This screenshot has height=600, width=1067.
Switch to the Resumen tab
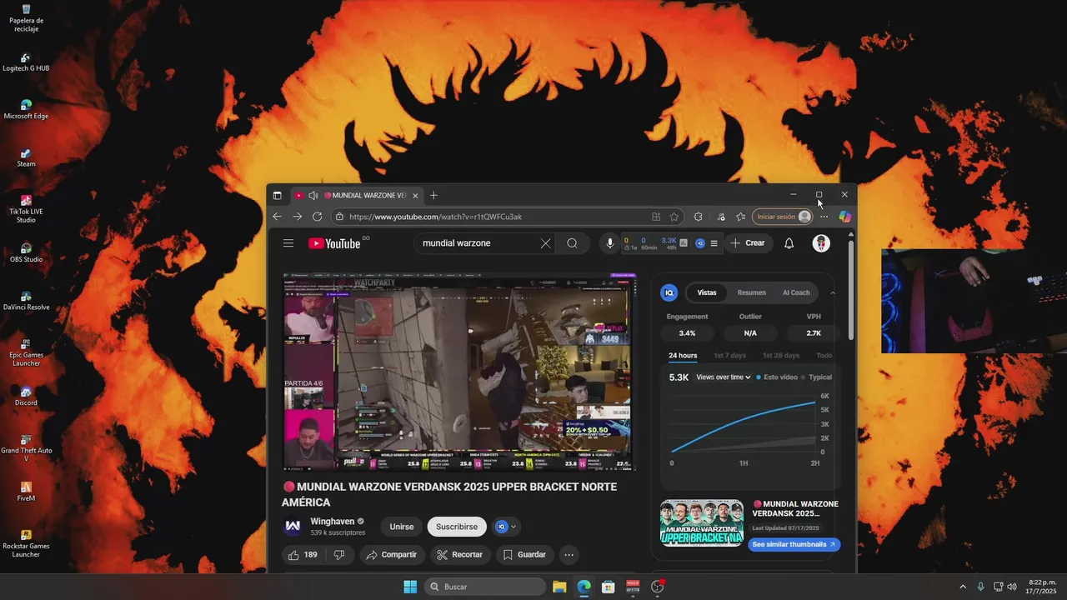point(751,292)
